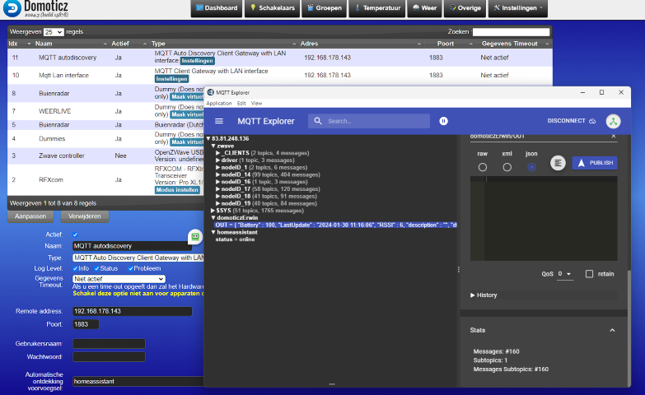Expand the History section

tap(484, 295)
